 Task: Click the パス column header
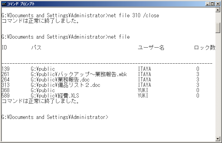click(x=36, y=48)
